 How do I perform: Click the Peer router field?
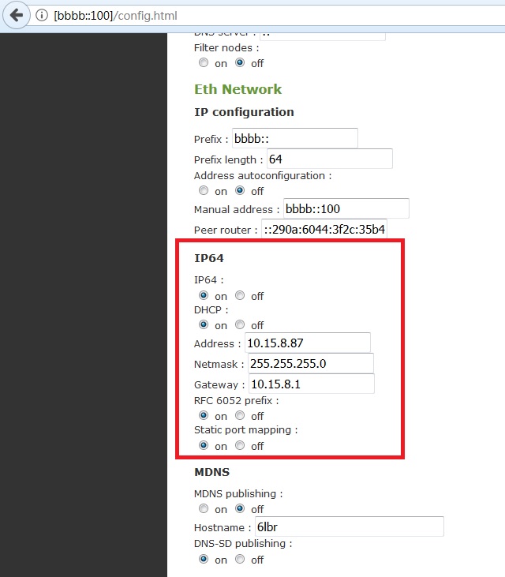click(324, 229)
